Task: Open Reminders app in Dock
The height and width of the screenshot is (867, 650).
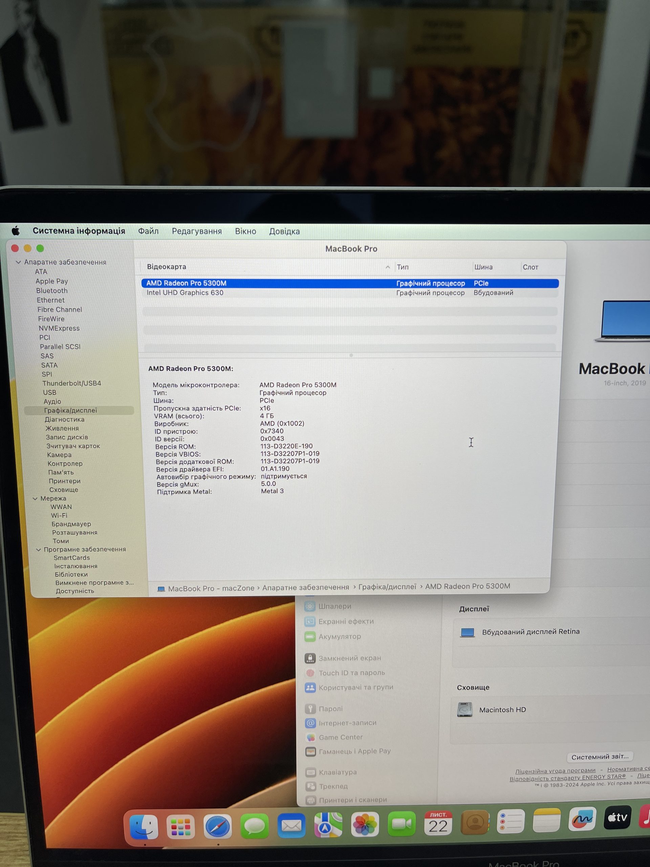Action: (x=511, y=821)
